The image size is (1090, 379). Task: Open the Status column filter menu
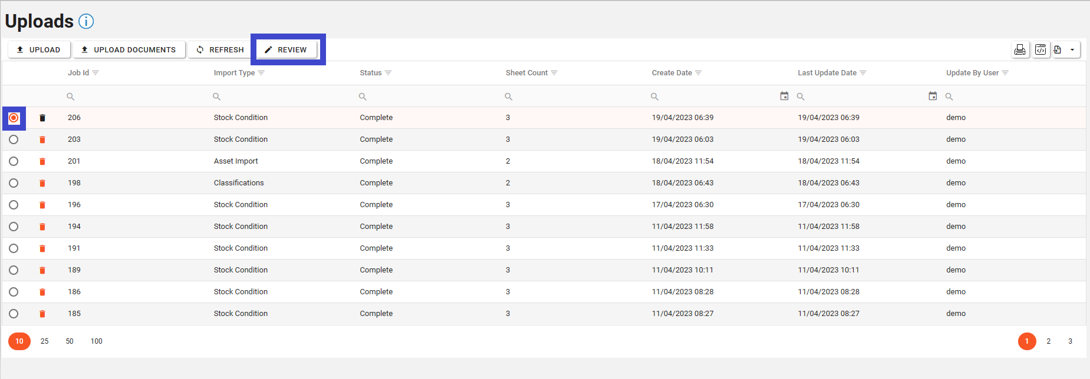pyautogui.click(x=388, y=73)
